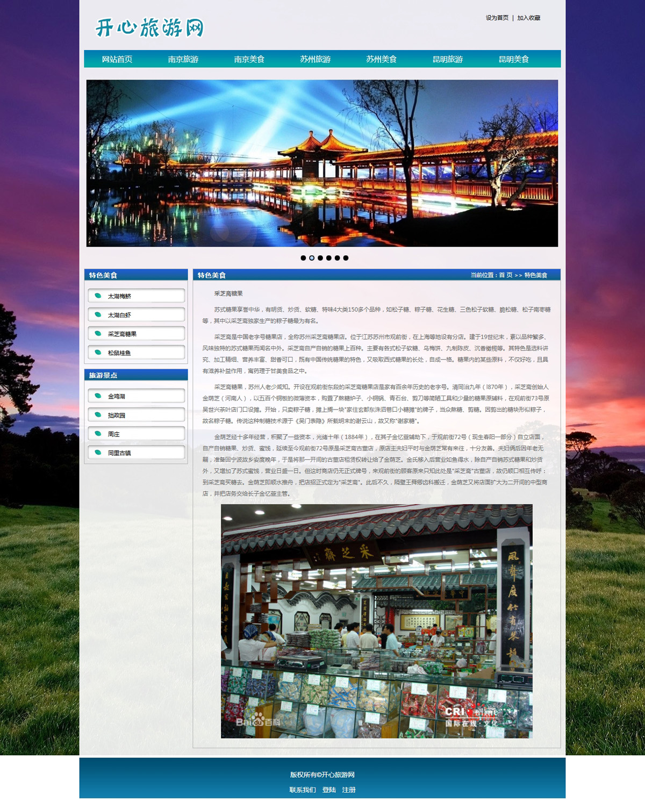This screenshot has height=803, width=645.
Task: Go to 网站首页 in the nav bar
Action: tap(117, 59)
